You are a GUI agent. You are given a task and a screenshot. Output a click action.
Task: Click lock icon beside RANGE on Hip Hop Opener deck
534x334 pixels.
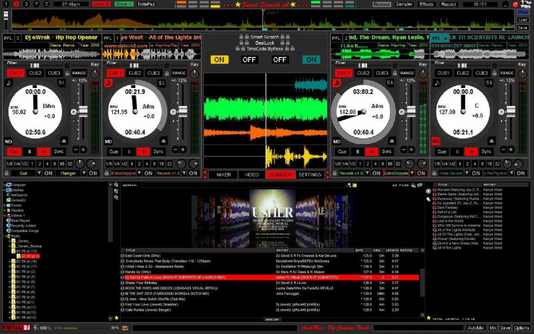tap(67, 73)
